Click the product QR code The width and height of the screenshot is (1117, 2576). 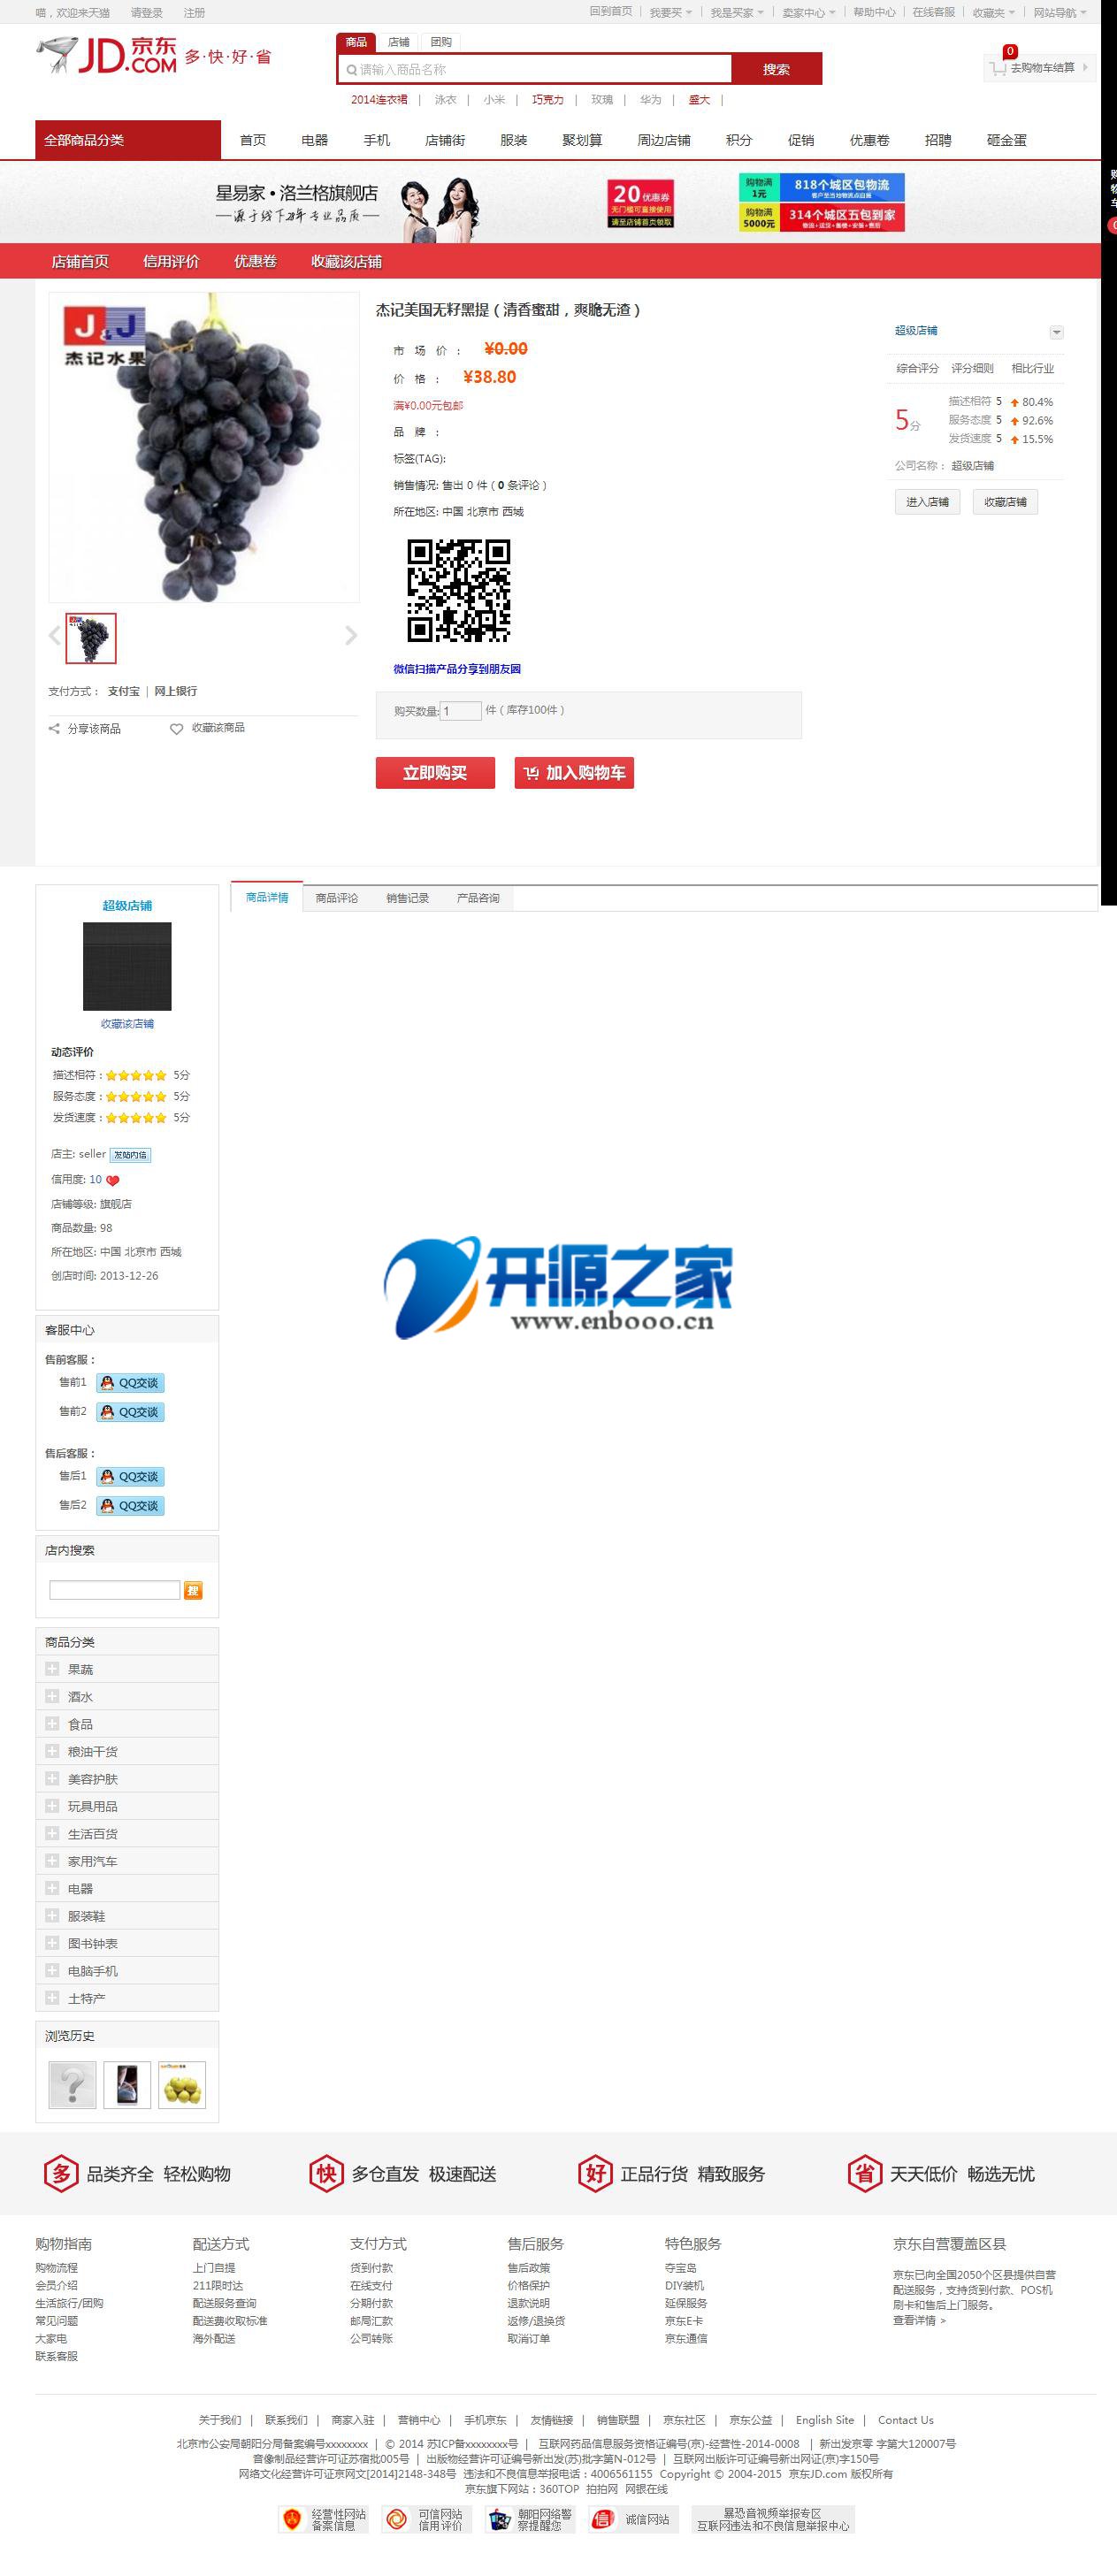[x=458, y=590]
